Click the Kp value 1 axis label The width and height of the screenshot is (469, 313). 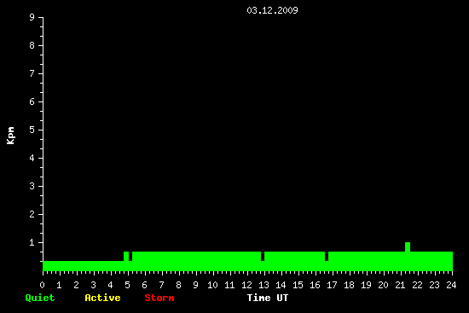pyautogui.click(x=32, y=242)
